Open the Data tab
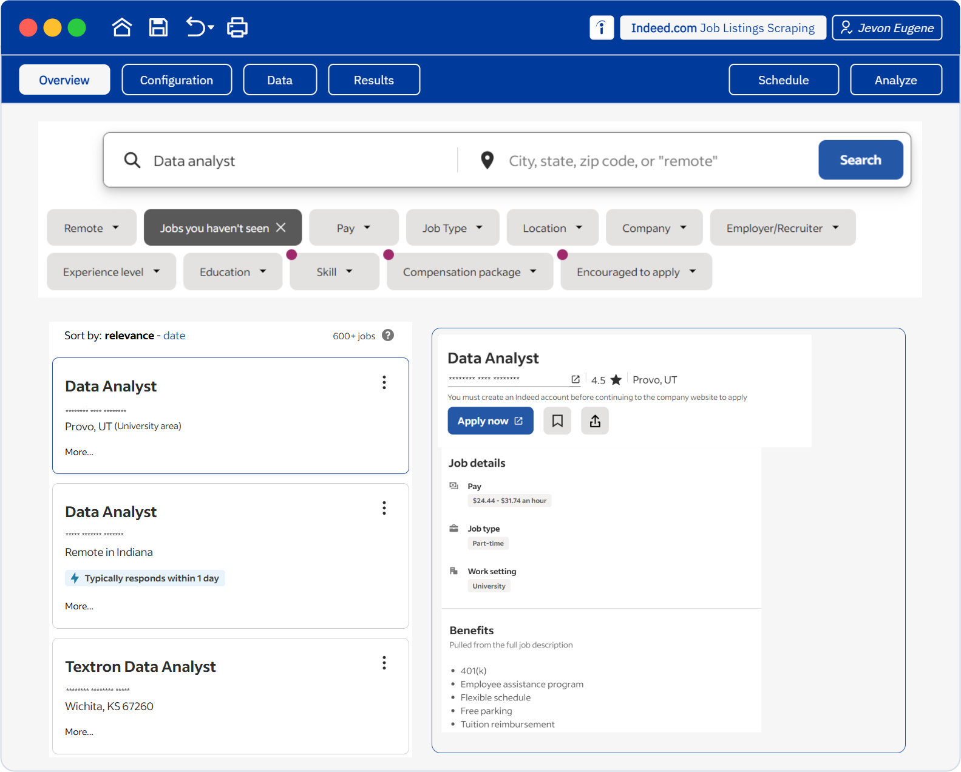Viewport: 961px width, 772px height. tap(280, 80)
